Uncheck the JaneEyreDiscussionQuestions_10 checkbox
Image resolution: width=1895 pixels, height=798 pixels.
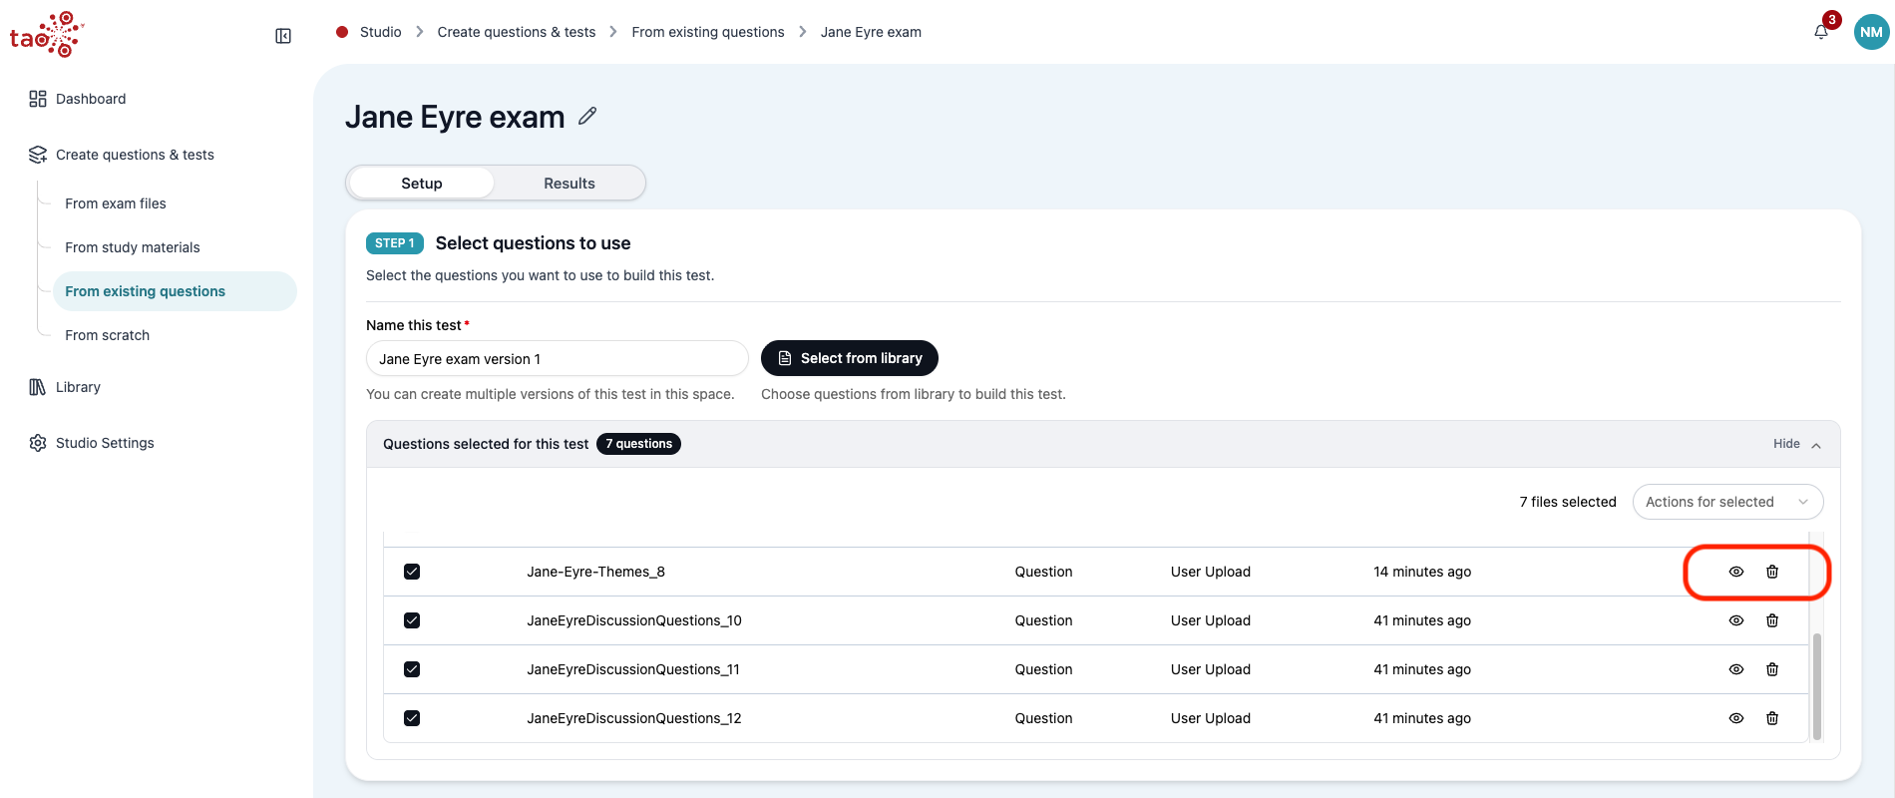[x=412, y=620]
